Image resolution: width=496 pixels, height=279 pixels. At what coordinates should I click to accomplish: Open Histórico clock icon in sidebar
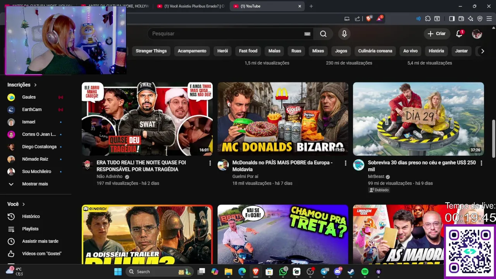[11, 216]
